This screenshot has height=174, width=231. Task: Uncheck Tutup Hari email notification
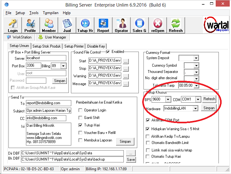coord(80,125)
